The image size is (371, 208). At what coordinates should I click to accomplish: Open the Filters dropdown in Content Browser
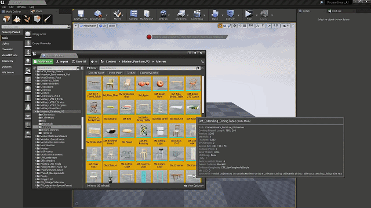(x=92, y=68)
